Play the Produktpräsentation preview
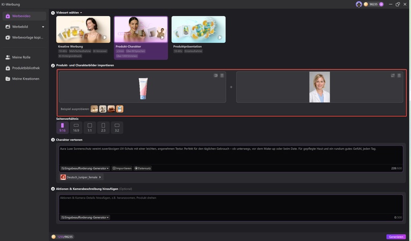This screenshot has height=241, width=411. tap(219, 37)
